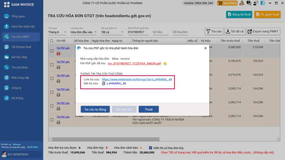The width and height of the screenshot is (285, 160).
Task: Click the red PDF icon in the first row
Action: point(58,54)
